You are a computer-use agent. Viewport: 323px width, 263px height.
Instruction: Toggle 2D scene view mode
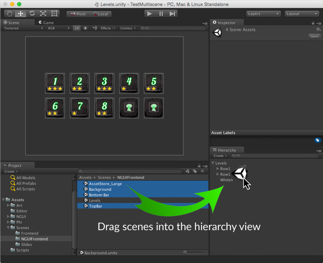[x=77, y=28]
